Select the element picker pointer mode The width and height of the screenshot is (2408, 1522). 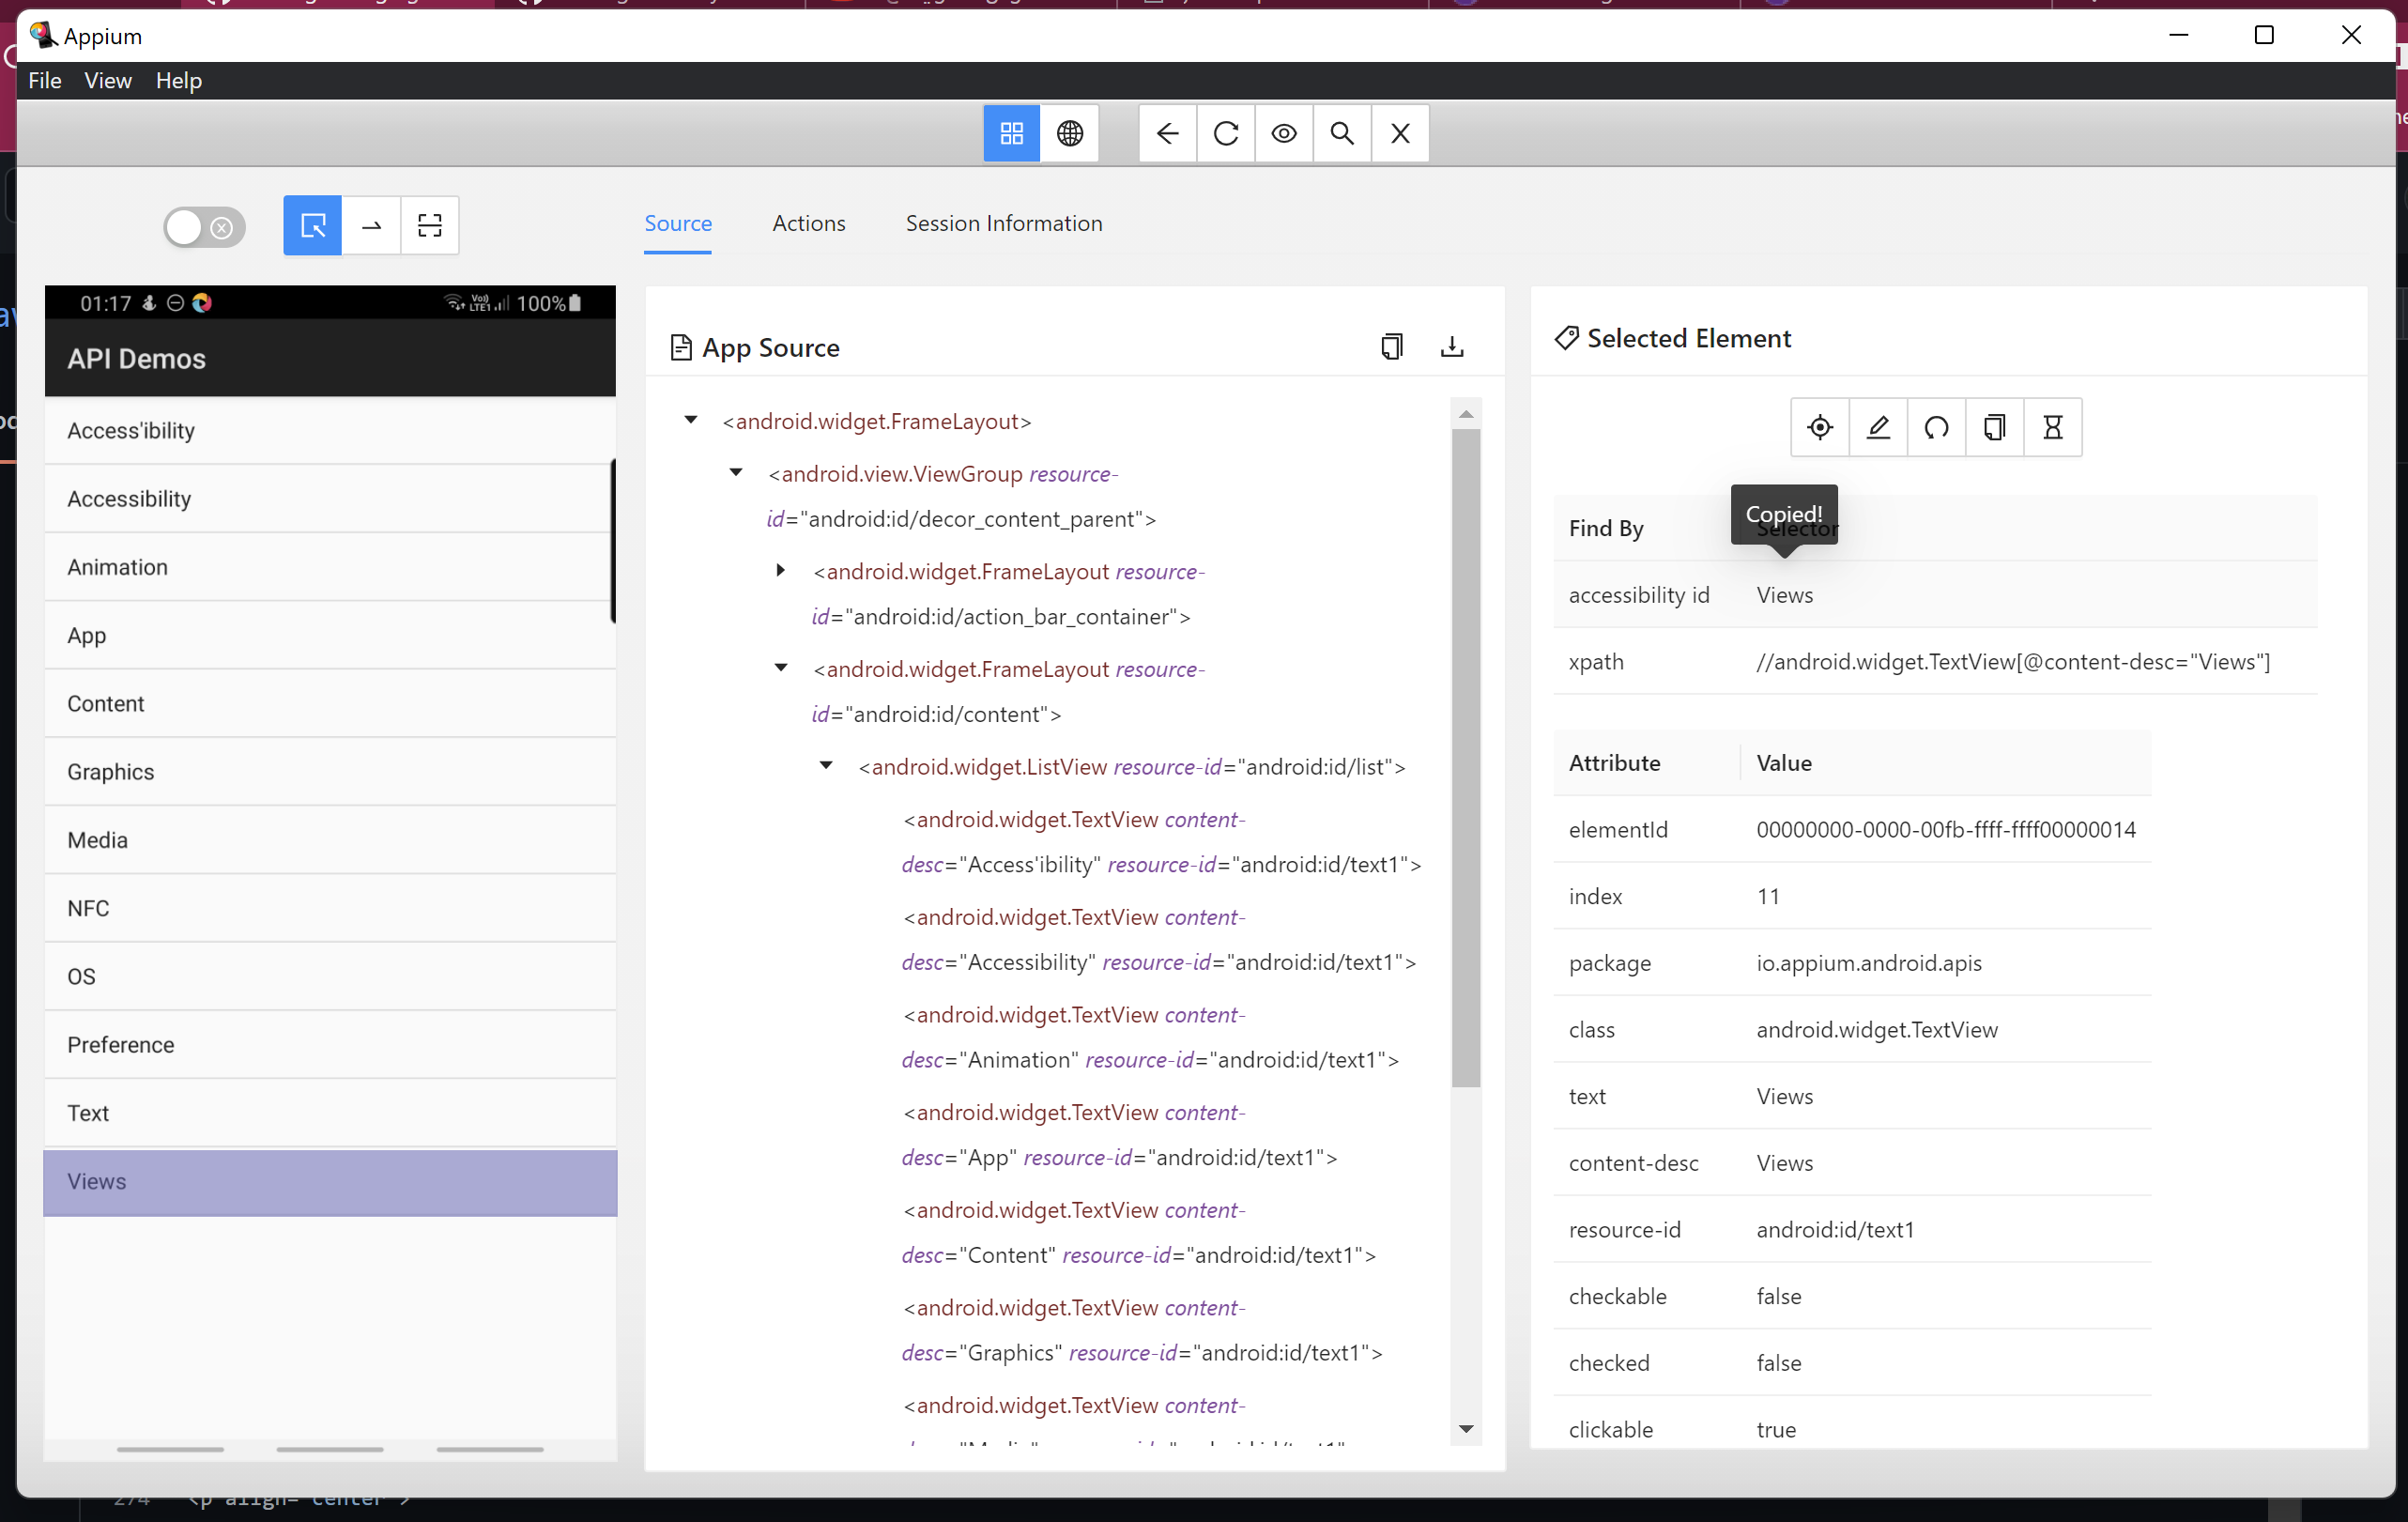[312, 225]
